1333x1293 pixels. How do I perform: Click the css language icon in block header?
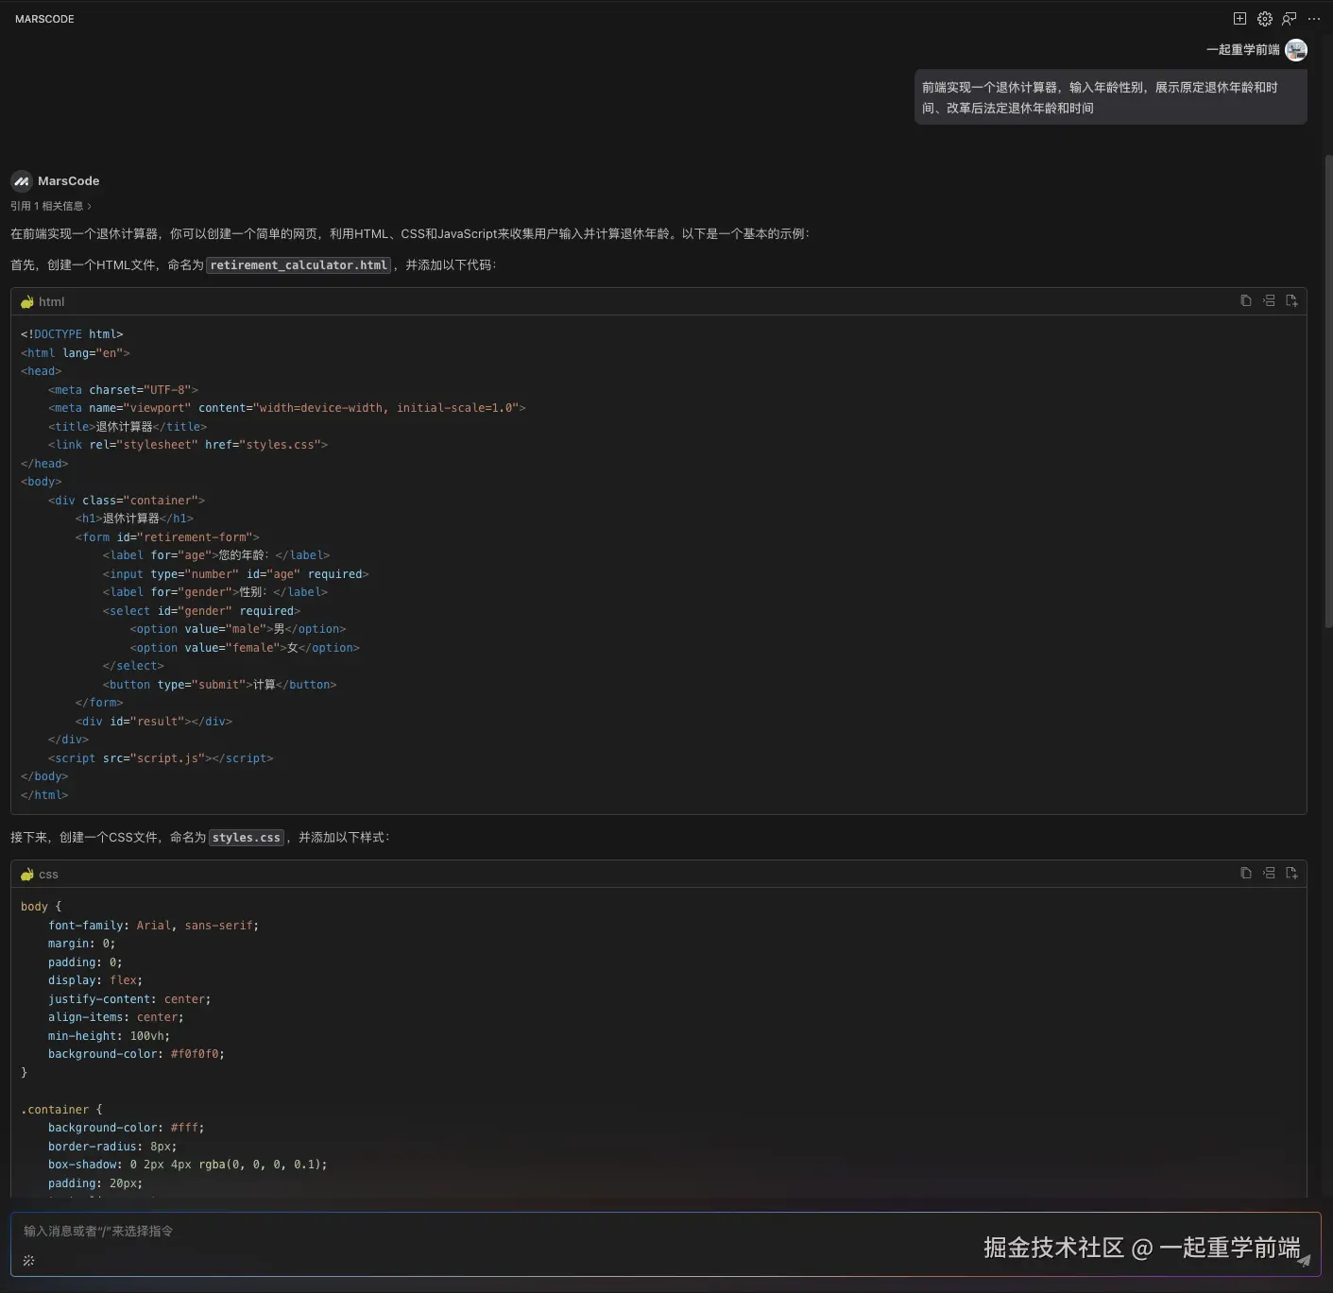[x=27, y=875]
